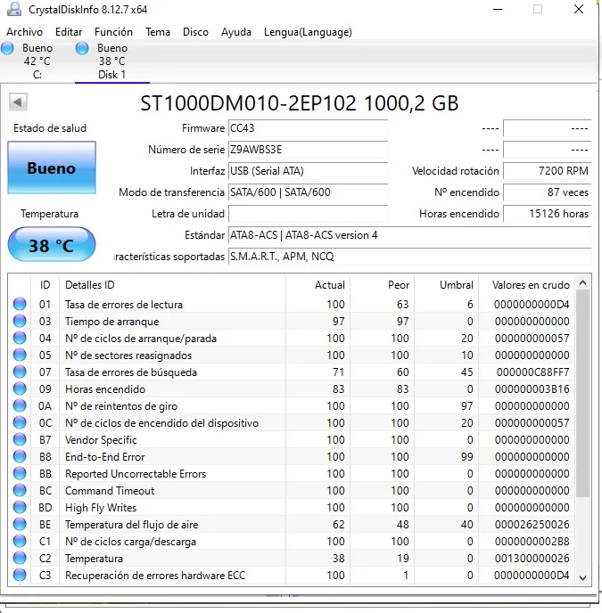Click the 38 °C temperature button
This screenshot has height=613, width=602.
click(52, 244)
